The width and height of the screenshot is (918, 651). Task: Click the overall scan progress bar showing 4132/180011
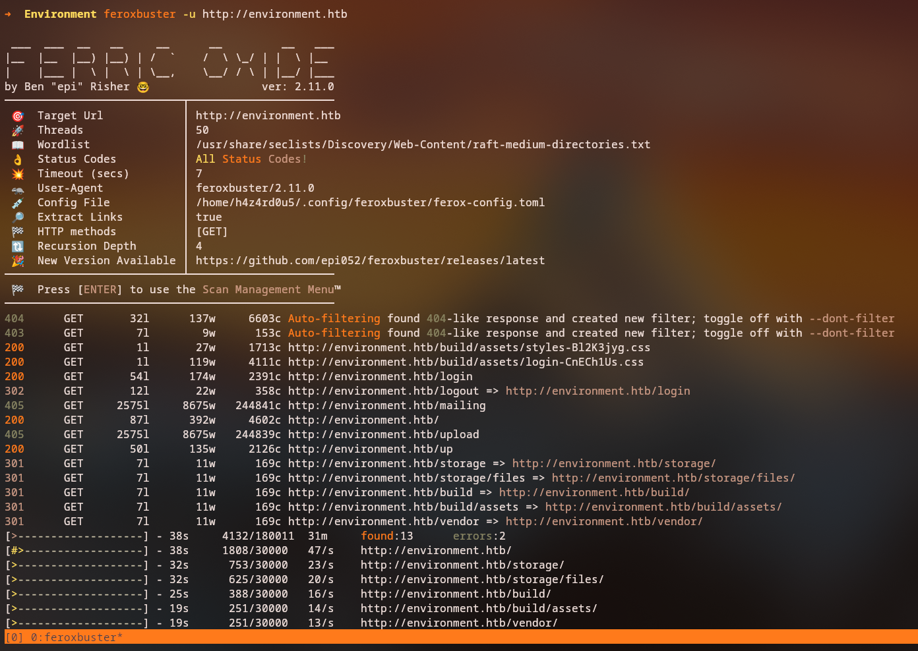[76, 536]
